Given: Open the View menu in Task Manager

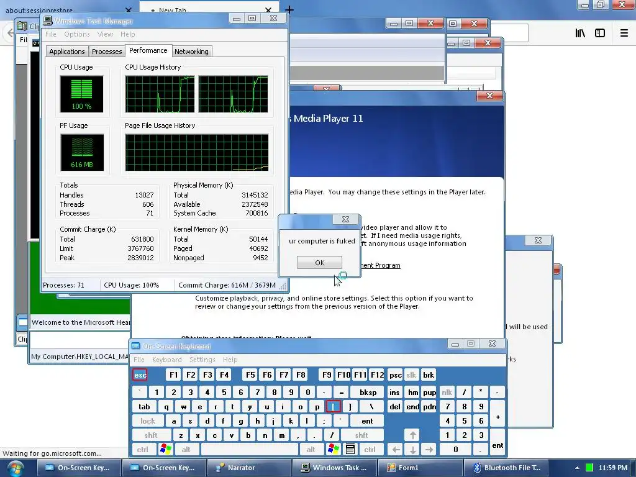Looking at the screenshot, I should click(x=105, y=34).
